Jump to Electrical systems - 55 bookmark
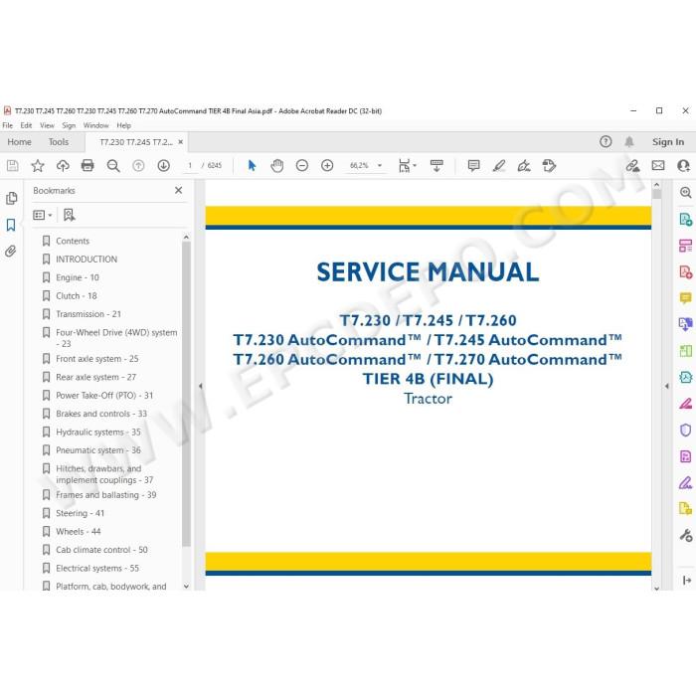The width and height of the screenshot is (696, 696). 97,568
